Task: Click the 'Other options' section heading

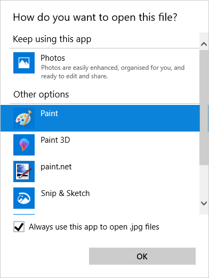Action: click(41, 94)
